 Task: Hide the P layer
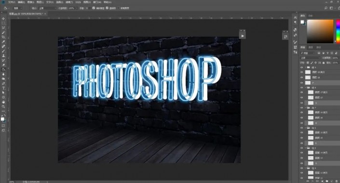pos(301,83)
